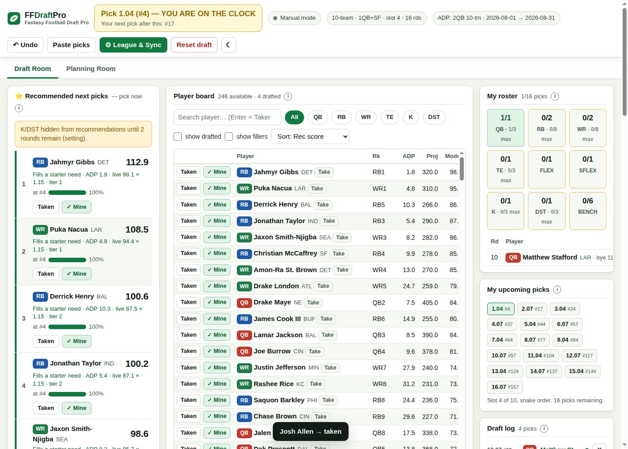This screenshot has width=628, height=449.
Task: Click Take tag beside Christian McCaffrey
Action: (x=339, y=254)
